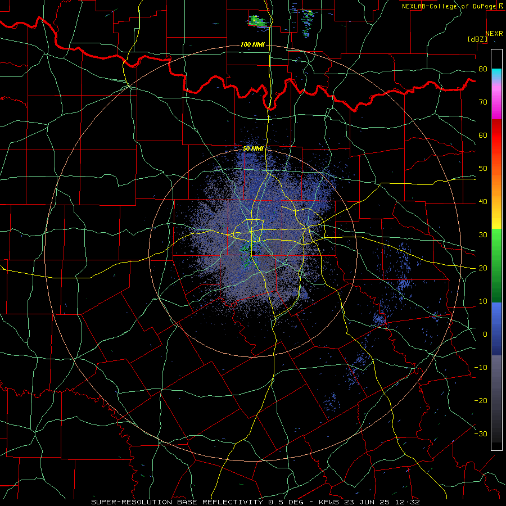Click the -20 value on the dBZ scale
The width and height of the screenshot is (506, 506).
tap(481, 401)
